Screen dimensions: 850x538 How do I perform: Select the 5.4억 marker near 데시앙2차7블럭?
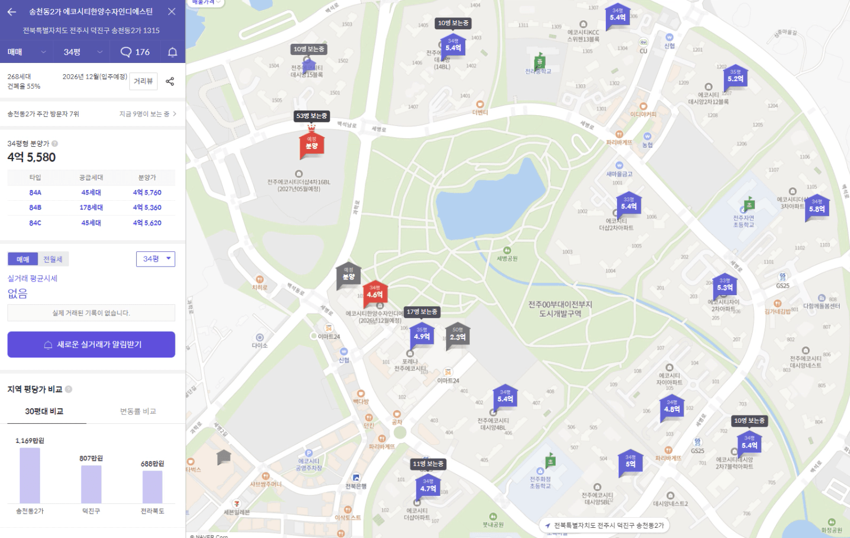(x=749, y=444)
